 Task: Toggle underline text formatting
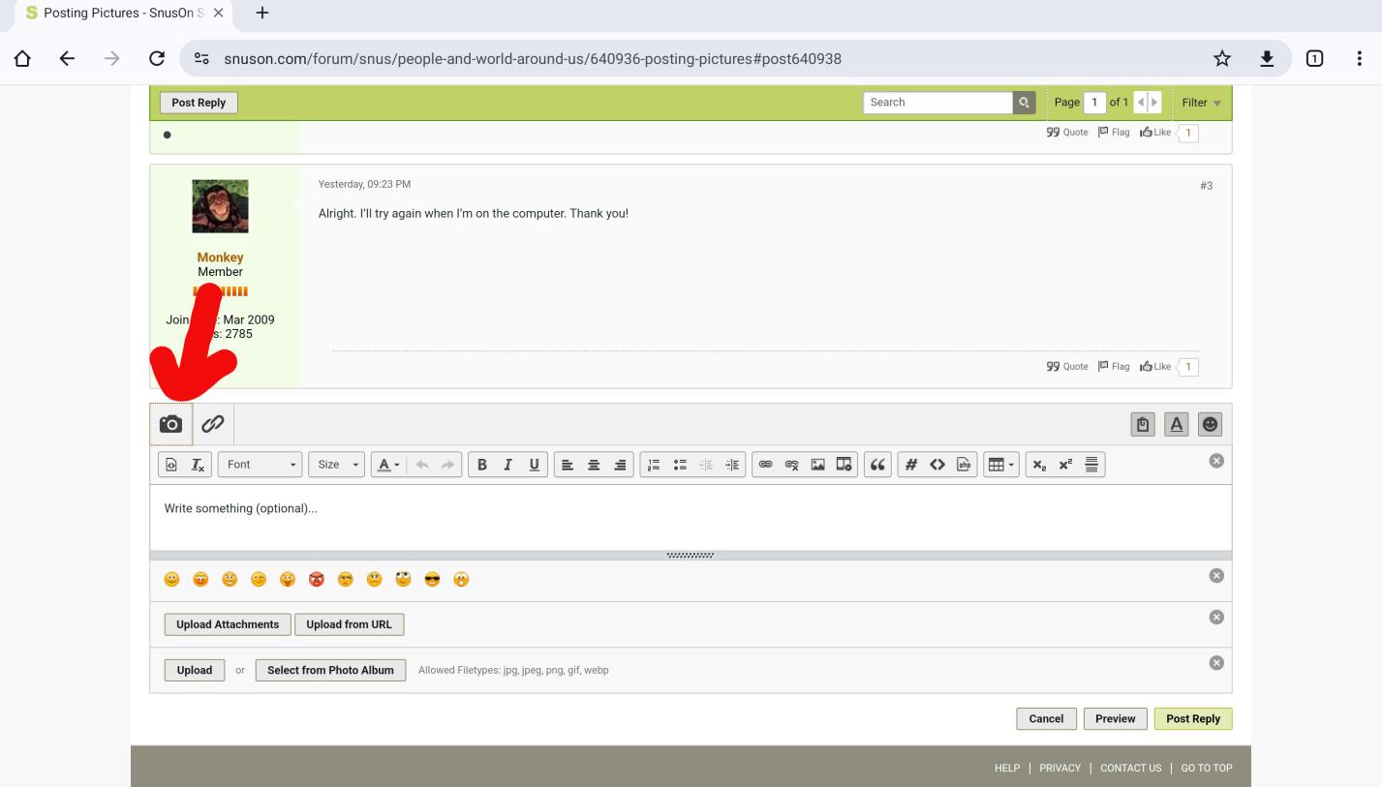(x=534, y=465)
